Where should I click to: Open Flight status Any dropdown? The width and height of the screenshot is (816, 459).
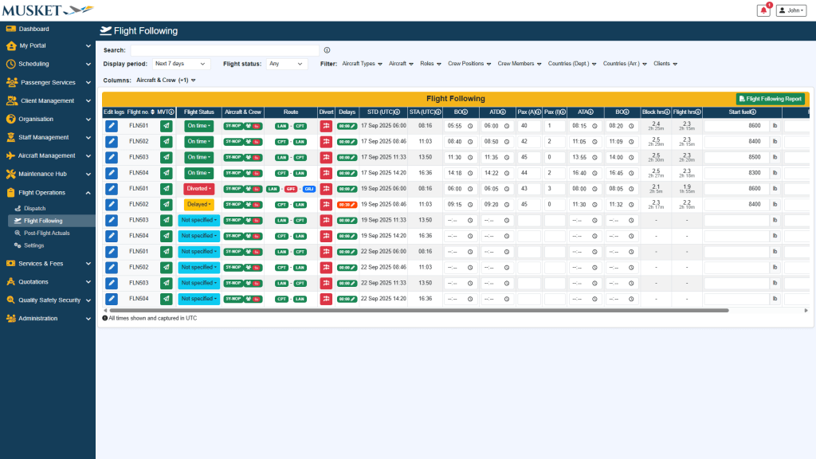(x=286, y=64)
